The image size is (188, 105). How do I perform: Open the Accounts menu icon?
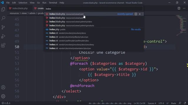pos(3,87)
